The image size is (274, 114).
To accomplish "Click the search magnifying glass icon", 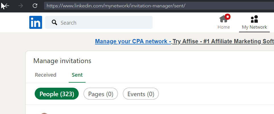I will pyautogui.click(x=55, y=23).
